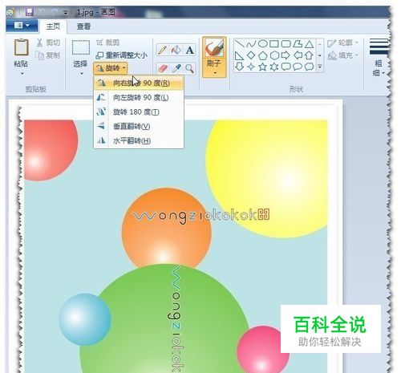Open the 轮廓 outline dropdown
Image resolution: width=401 pixels, height=373 pixels.
click(x=342, y=43)
